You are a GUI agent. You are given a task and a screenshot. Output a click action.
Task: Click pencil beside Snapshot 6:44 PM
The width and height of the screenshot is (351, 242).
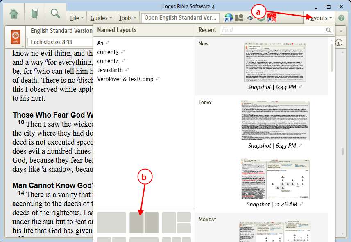coord(300,87)
